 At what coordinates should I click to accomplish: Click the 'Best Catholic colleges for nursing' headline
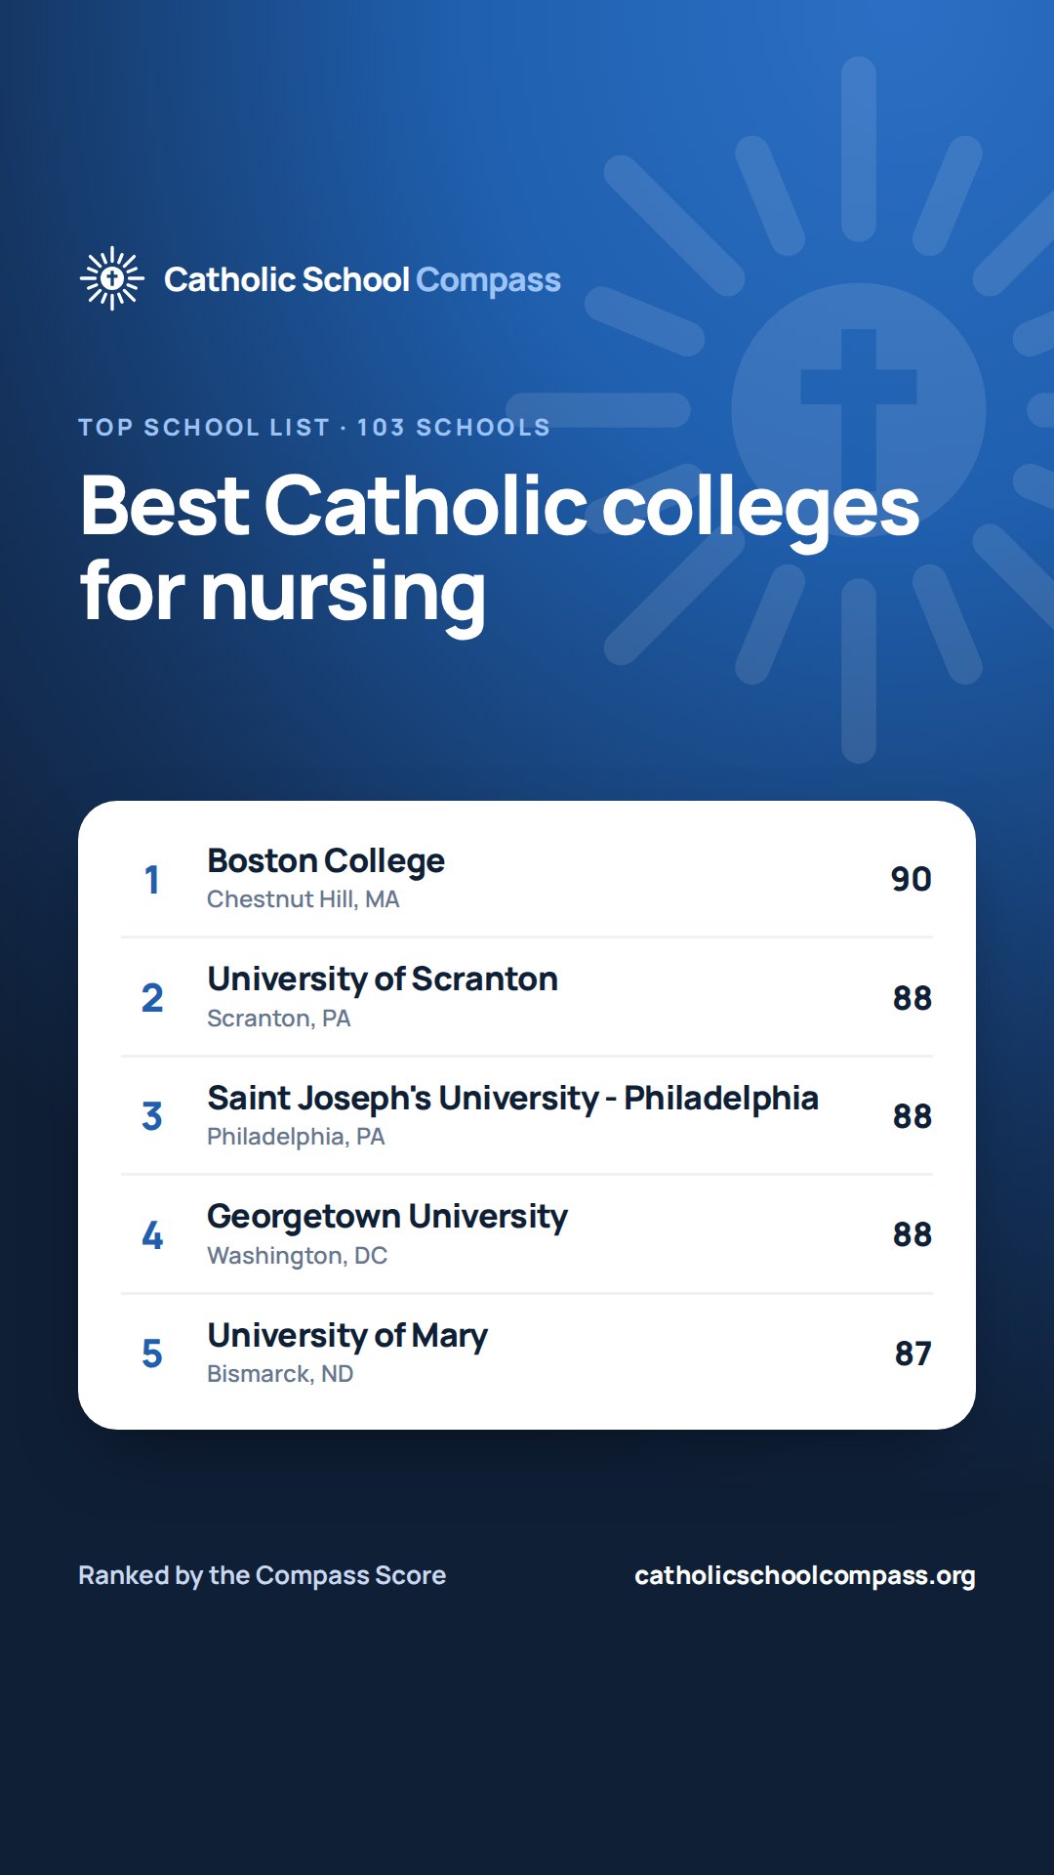click(500, 549)
